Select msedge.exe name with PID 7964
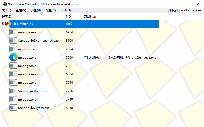 (27, 49)
